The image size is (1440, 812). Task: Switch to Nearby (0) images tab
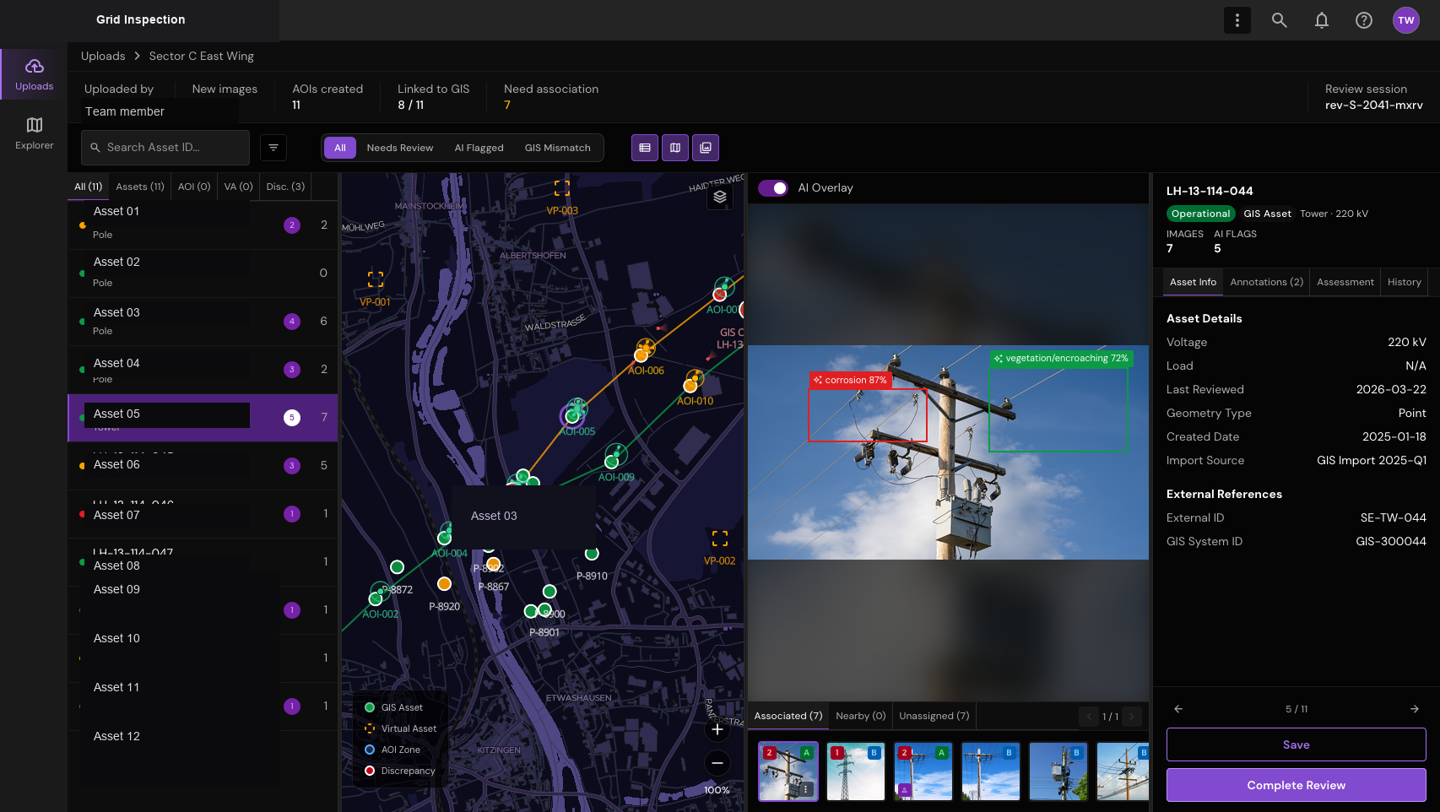pyautogui.click(x=861, y=716)
